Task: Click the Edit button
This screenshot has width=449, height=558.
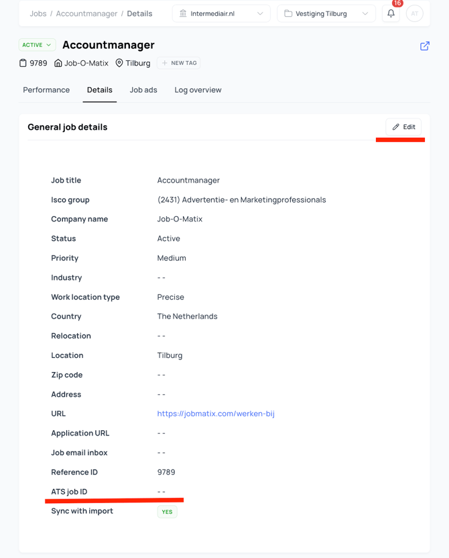Action: tap(403, 127)
